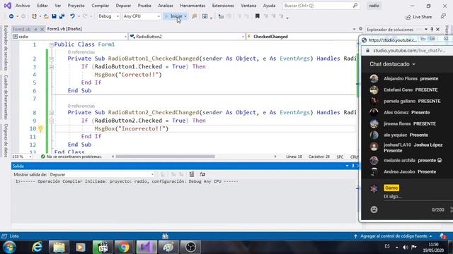Collapse the If block on line 9
453x254 pixels.
pyautogui.click(x=51, y=121)
